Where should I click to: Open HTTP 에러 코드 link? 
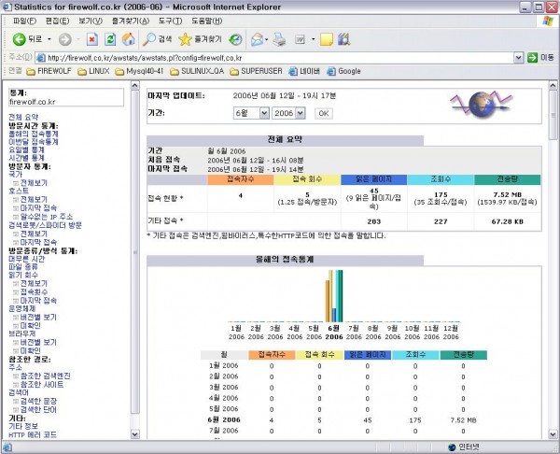click(x=33, y=434)
